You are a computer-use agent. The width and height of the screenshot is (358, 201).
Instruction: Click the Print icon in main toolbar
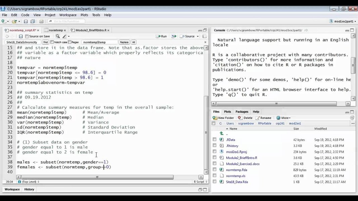[41, 21]
